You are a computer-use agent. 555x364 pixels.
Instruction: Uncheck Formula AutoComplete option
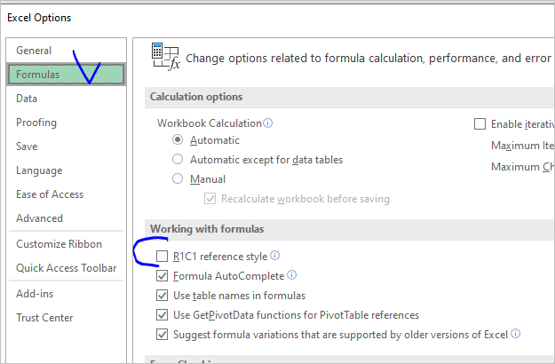point(162,276)
